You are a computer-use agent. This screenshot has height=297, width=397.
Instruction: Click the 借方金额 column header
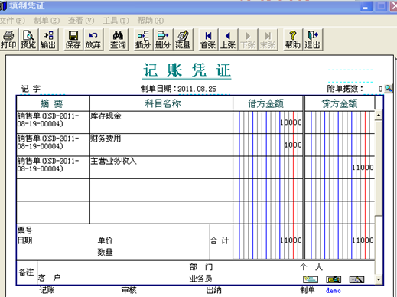268,103
